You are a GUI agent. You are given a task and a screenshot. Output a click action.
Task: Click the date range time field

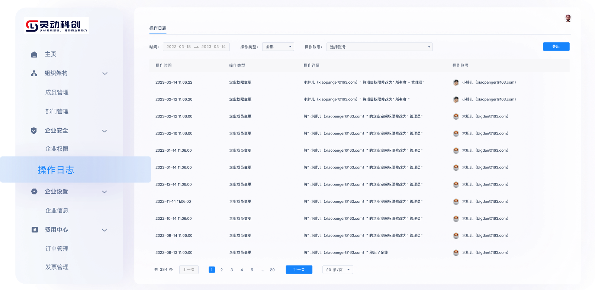click(196, 47)
